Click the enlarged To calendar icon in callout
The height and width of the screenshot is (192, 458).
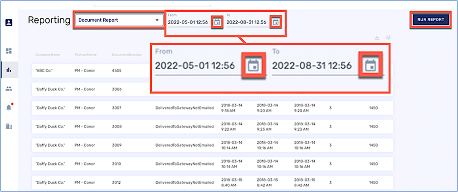370,66
